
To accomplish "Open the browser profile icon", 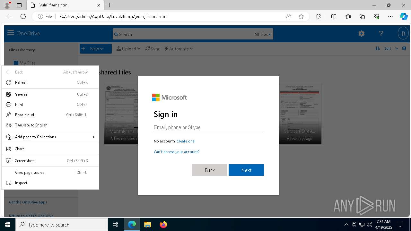I will tap(7, 5).
